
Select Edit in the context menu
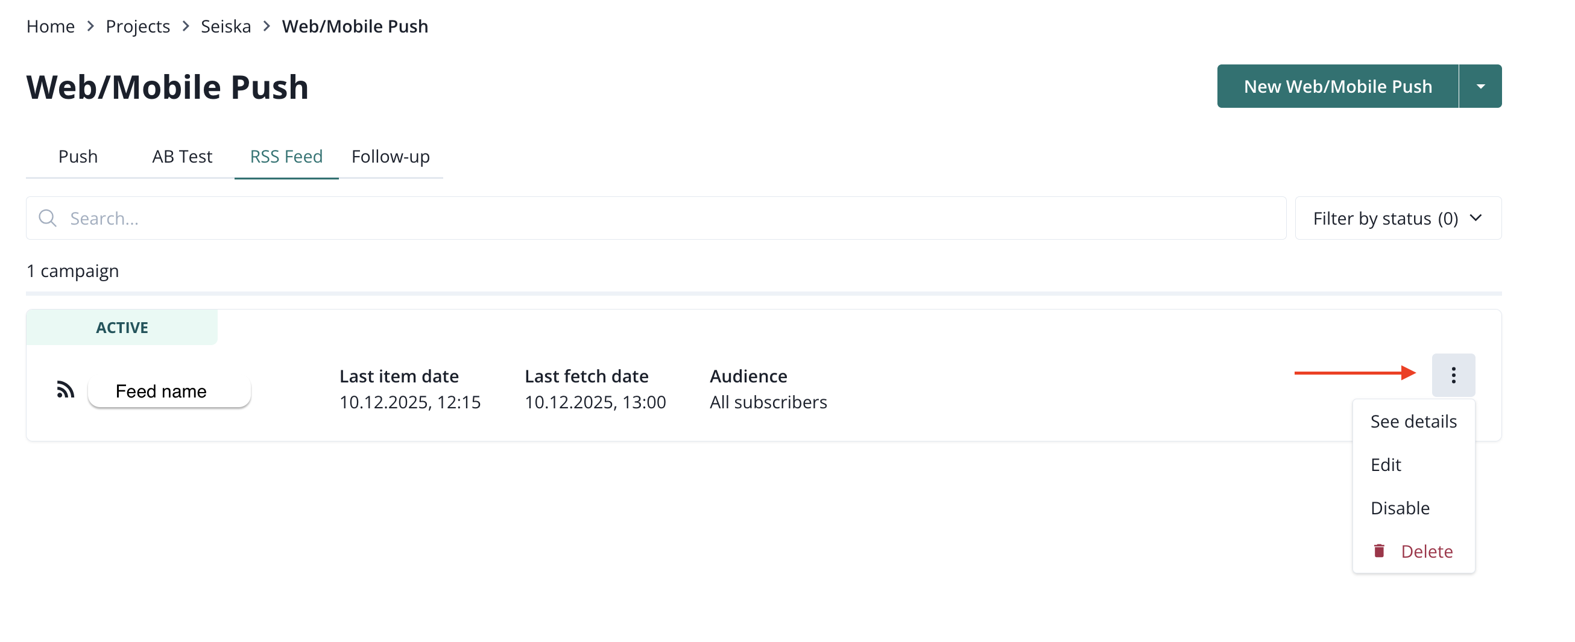point(1386,465)
